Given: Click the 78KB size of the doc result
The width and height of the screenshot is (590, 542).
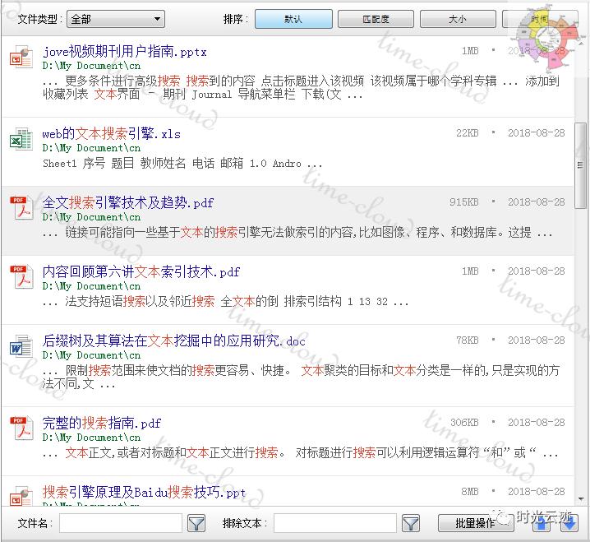Looking at the screenshot, I should (x=468, y=340).
